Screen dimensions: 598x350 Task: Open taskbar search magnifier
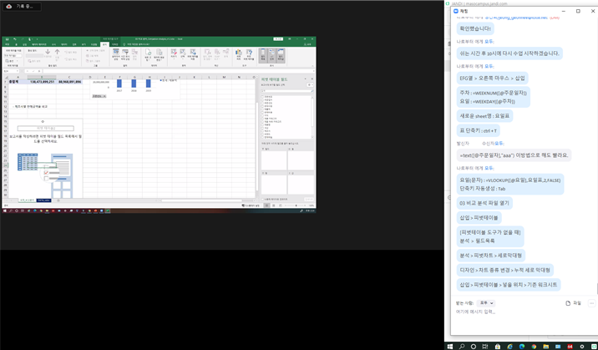(462, 346)
